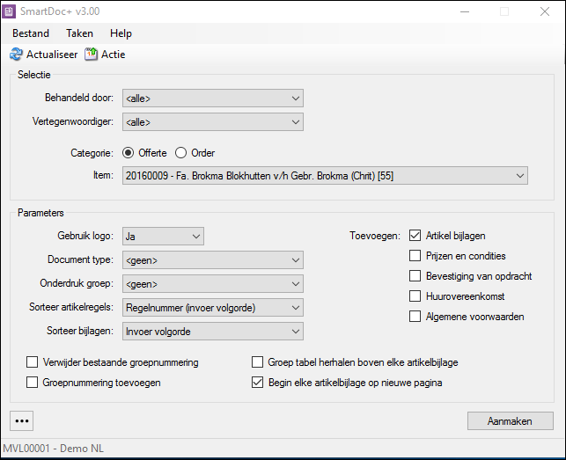This screenshot has width=566, height=460.
Task: Enable Prijzen en condities checkbox
Action: [415, 256]
